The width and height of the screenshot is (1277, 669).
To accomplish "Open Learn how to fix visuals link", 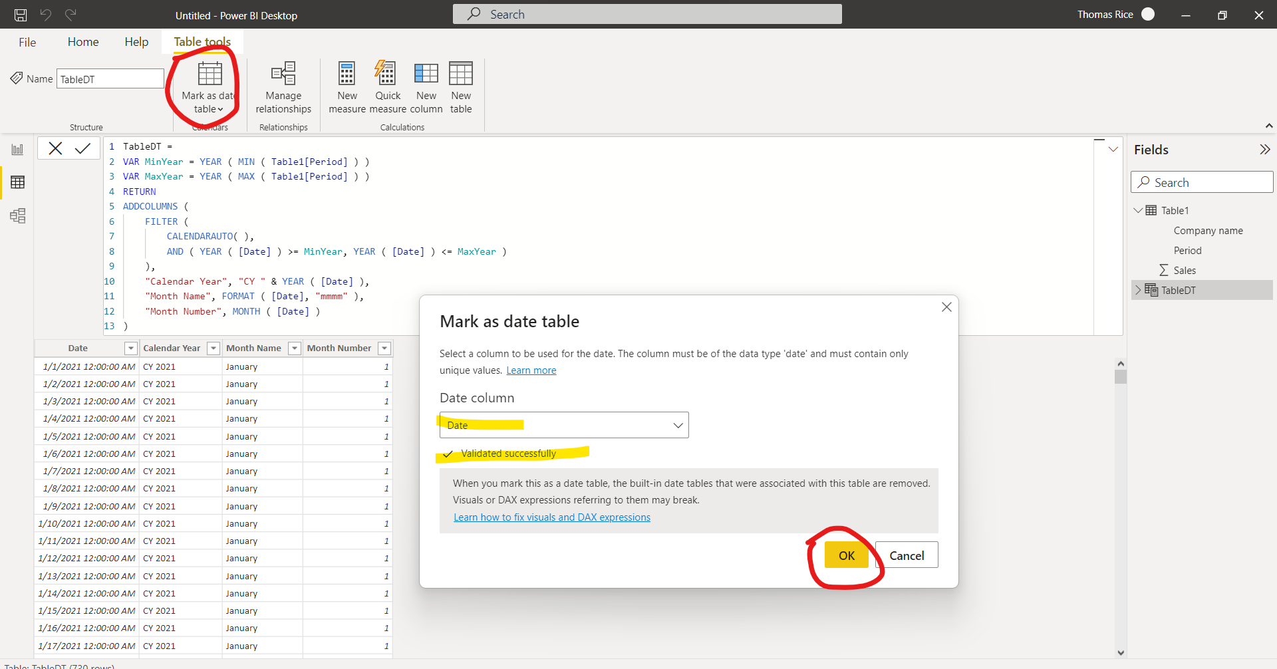I will click(x=552, y=517).
